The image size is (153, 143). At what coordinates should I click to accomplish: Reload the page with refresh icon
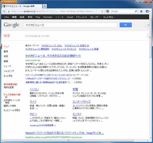(x=102, y=11)
